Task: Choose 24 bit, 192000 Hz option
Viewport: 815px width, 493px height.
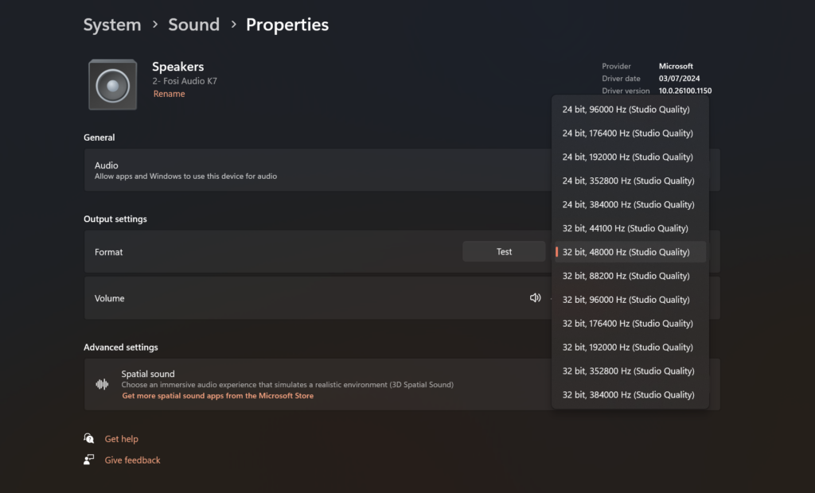Action: 627,157
